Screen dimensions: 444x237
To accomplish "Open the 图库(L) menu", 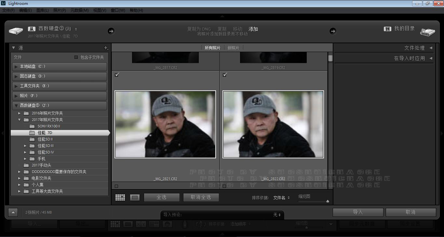I will [42, 10].
